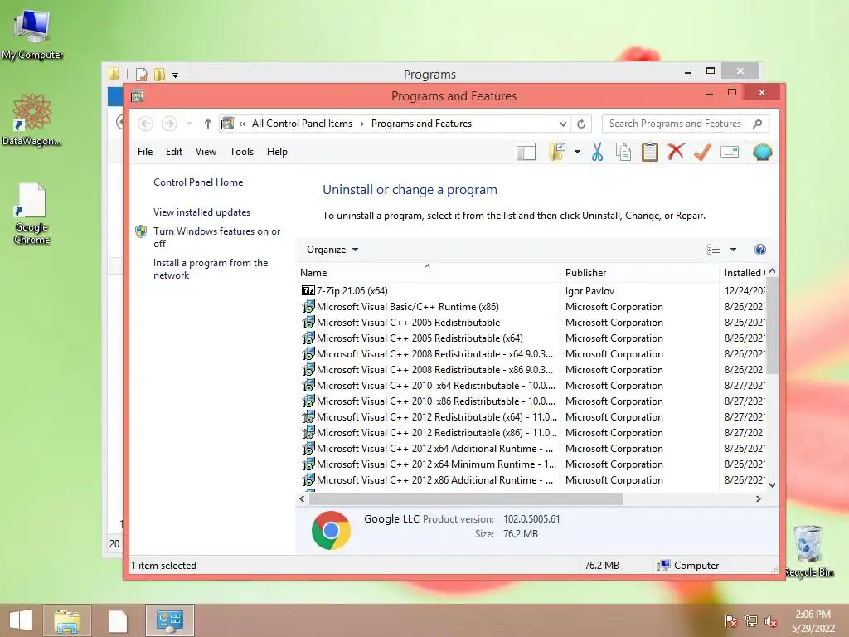Screen dimensions: 849x637
Task: Select Visual C++ 2008 Redistributable x64 9.0.3 row
Action: pos(434,353)
